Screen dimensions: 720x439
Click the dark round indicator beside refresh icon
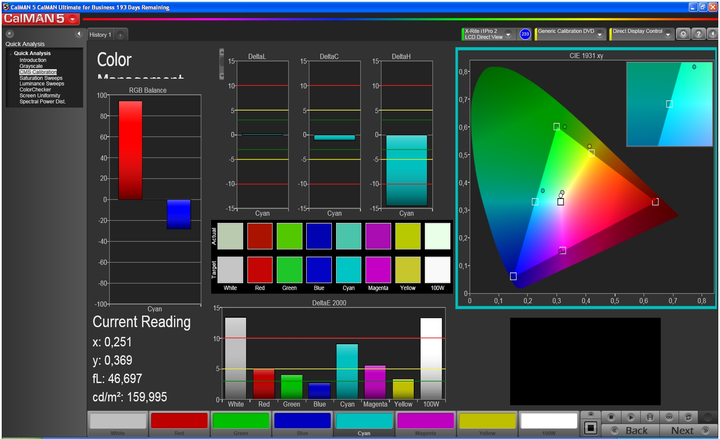[x=708, y=417]
